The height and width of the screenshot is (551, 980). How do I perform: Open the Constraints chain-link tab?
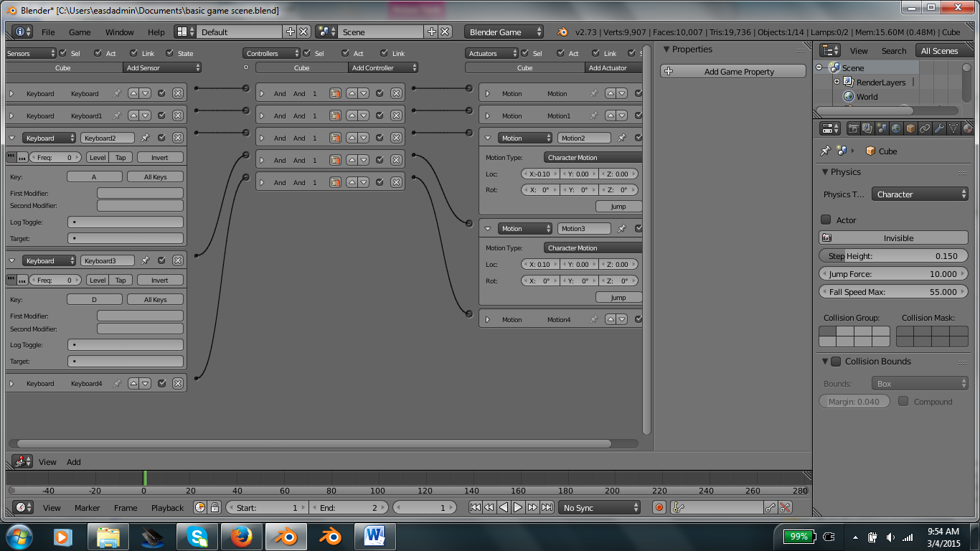[925, 128]
